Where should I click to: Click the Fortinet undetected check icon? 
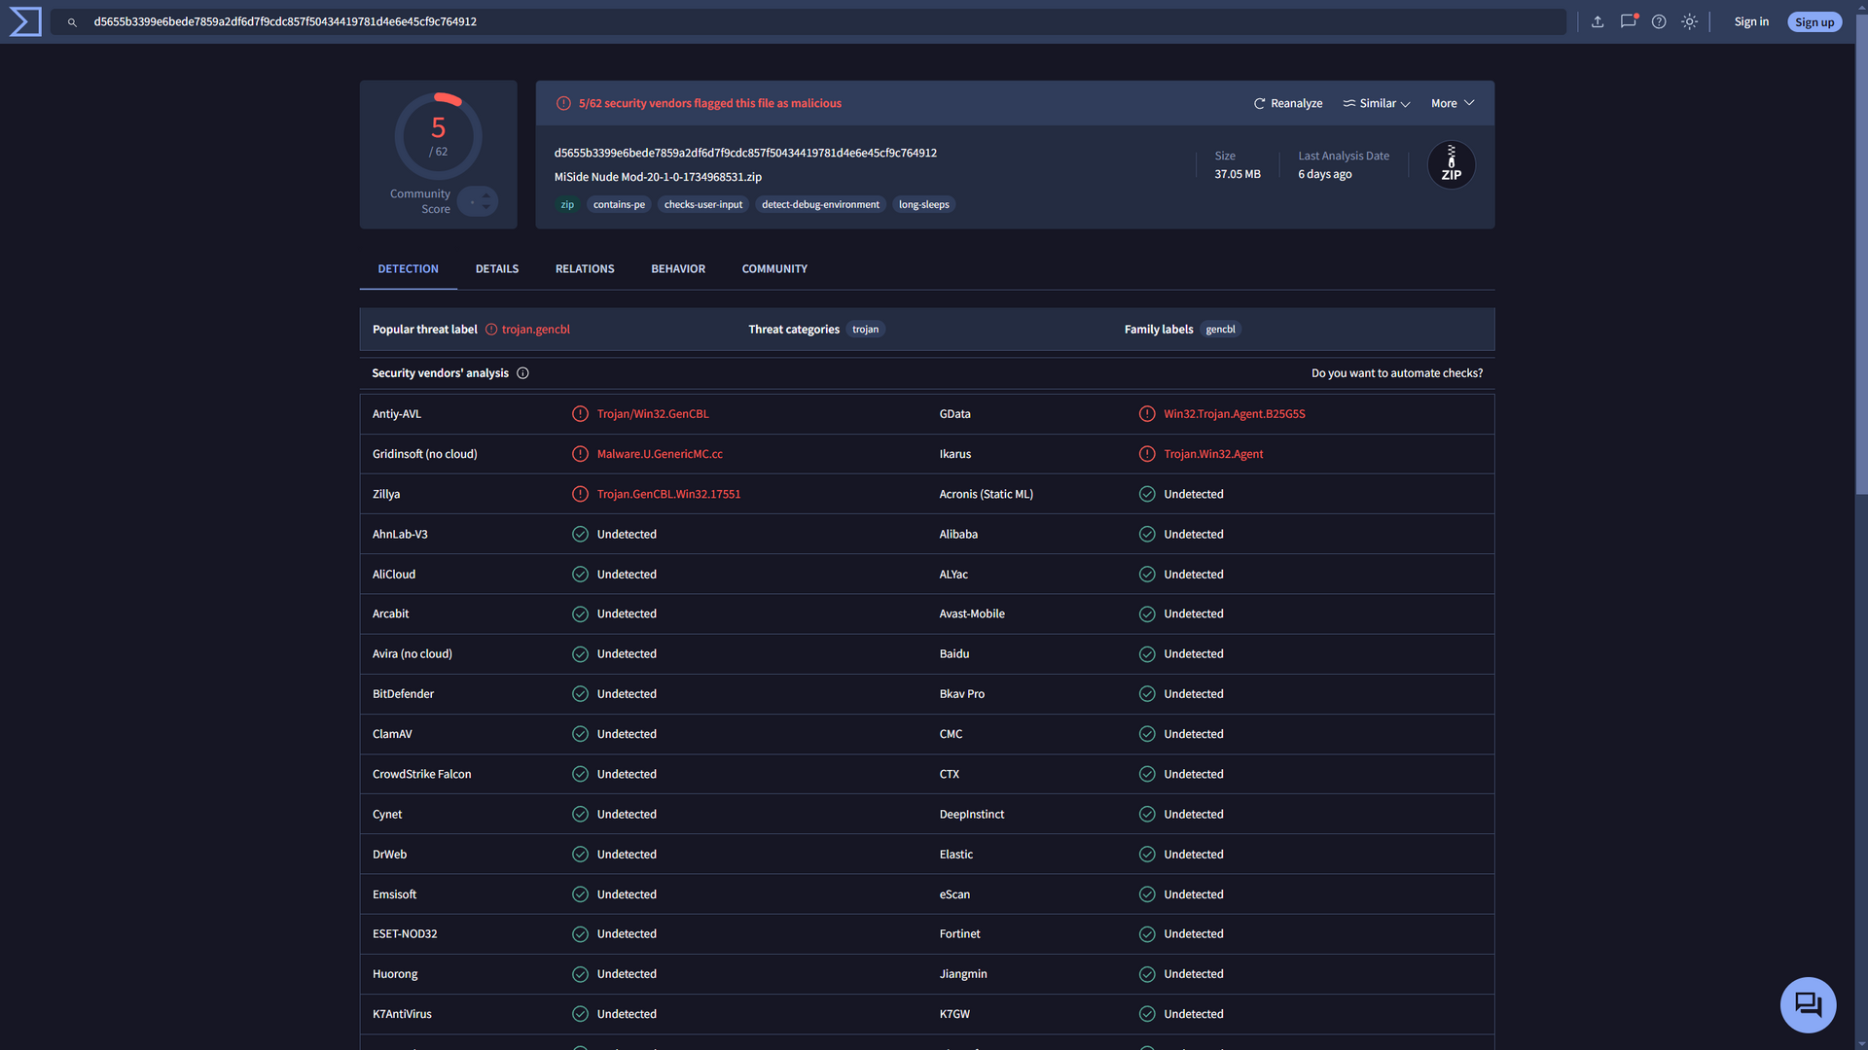[1147, 934]
